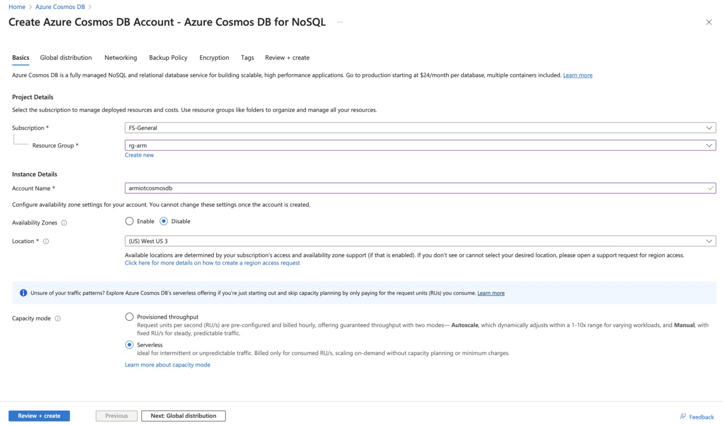Select Enable for Availability Zones
This screenshot has width=723, height=425.
130,222
